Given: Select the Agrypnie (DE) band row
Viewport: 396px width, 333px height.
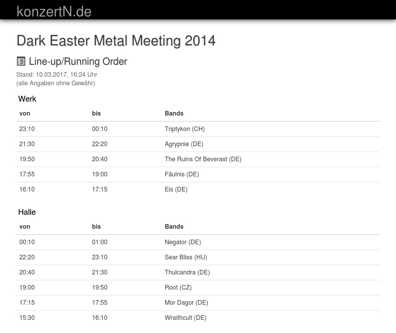Looking at the screenshot, I should (184, 144).
